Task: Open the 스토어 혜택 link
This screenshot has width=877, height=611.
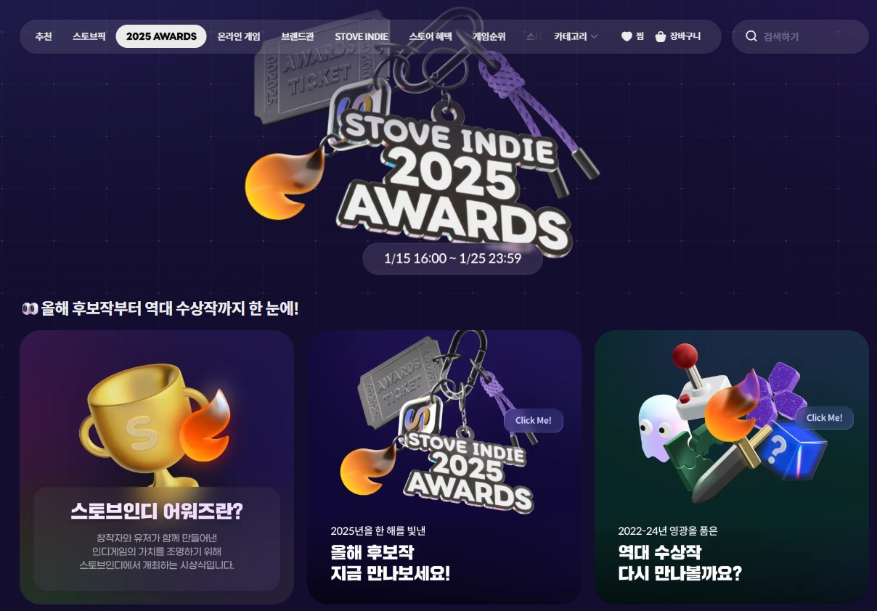Action: coord(431,36)
